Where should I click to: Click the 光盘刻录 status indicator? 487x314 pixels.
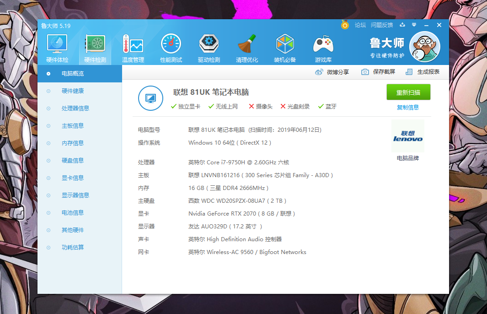(295, 107)
